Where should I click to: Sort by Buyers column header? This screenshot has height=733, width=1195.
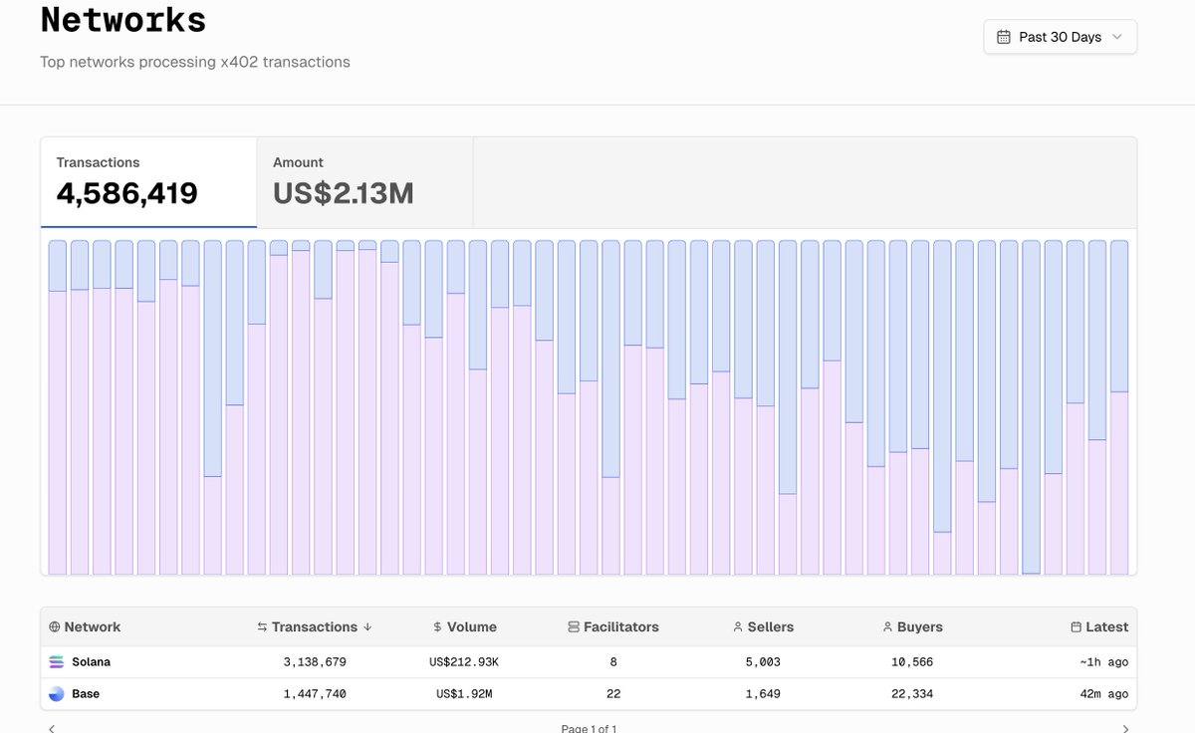pos(913,626)
